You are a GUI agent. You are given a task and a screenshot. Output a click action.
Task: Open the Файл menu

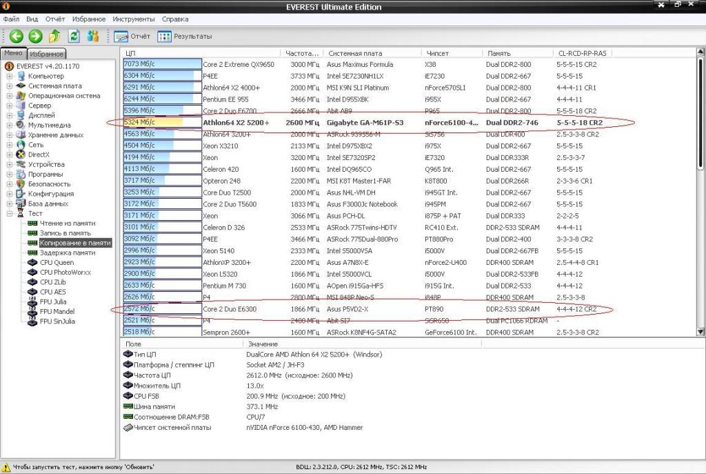click(11, 19)
